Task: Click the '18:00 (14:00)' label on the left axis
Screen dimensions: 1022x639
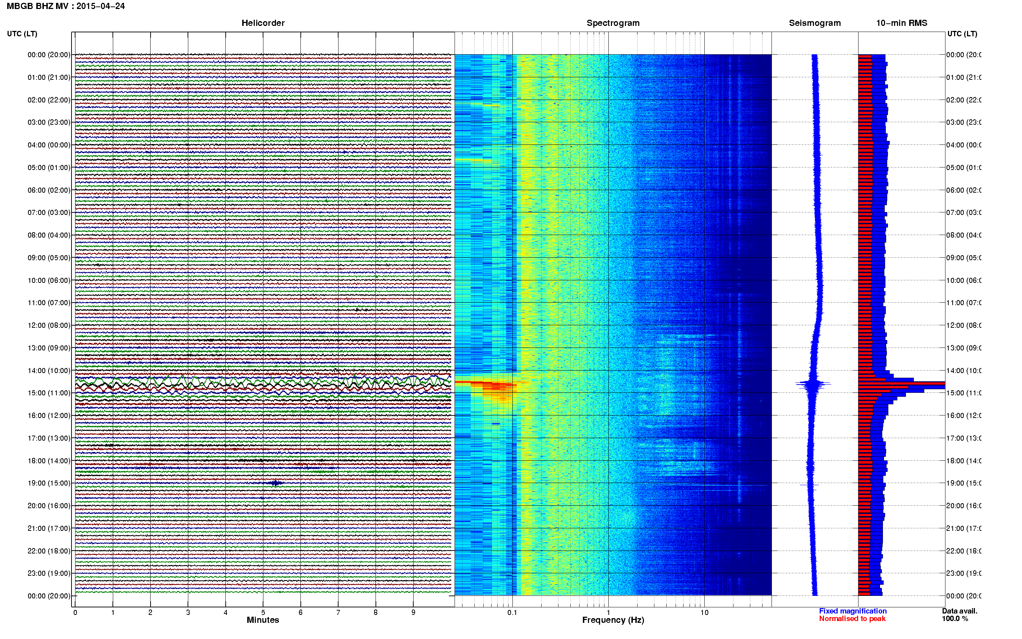Action: pos(49,461)
